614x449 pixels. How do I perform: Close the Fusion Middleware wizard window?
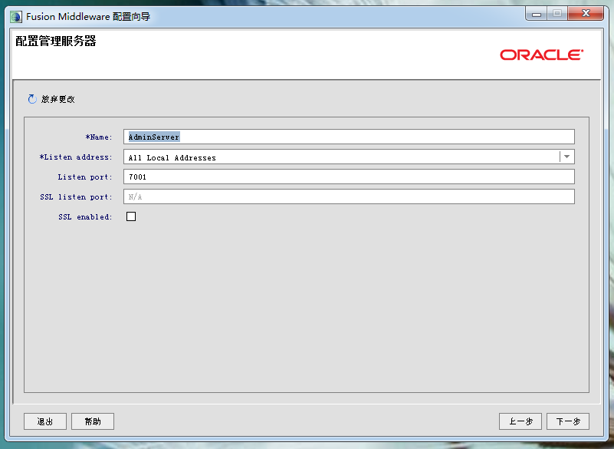pyautogui.click(x=586, y=14)
